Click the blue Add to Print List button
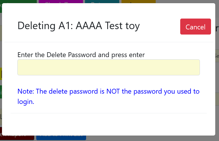The image size is (219, 141). coord(61,138)
